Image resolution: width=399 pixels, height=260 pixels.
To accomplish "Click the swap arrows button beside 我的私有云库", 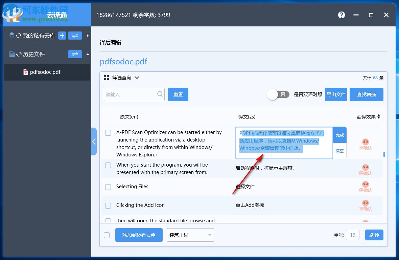I will click(75, 36).
